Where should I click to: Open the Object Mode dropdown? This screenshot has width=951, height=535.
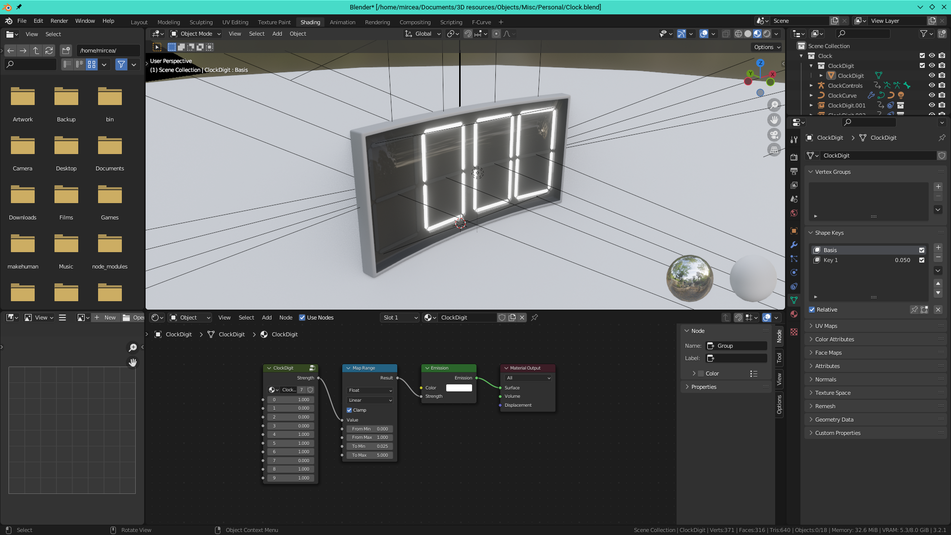(195, 34)
